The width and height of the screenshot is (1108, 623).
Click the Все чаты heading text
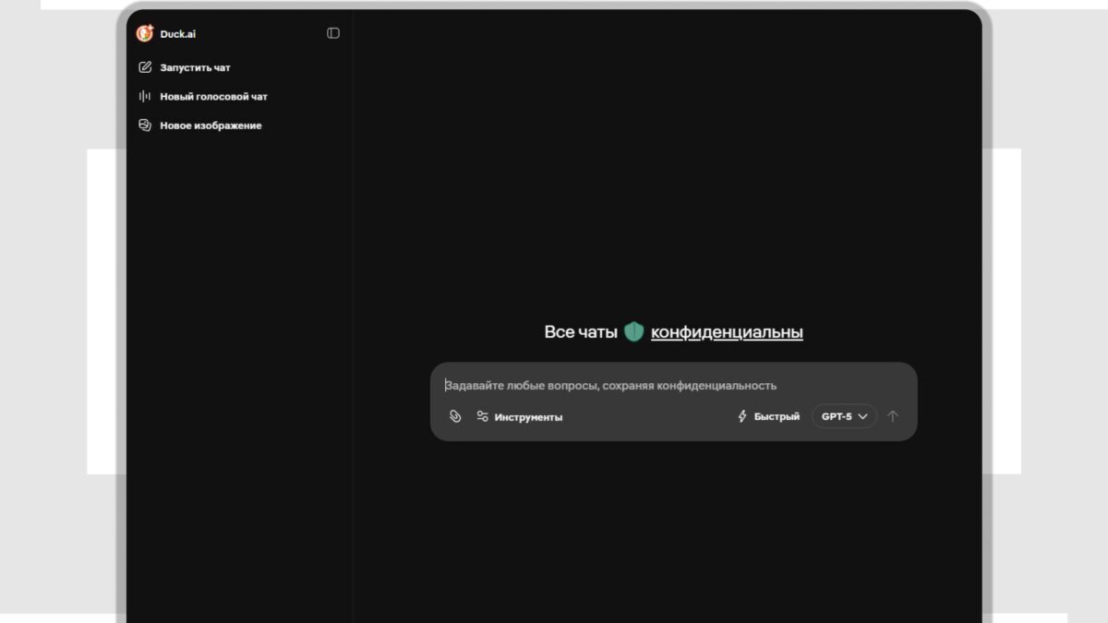581,332
